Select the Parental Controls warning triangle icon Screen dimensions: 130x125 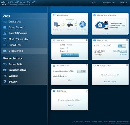(5, 33)
